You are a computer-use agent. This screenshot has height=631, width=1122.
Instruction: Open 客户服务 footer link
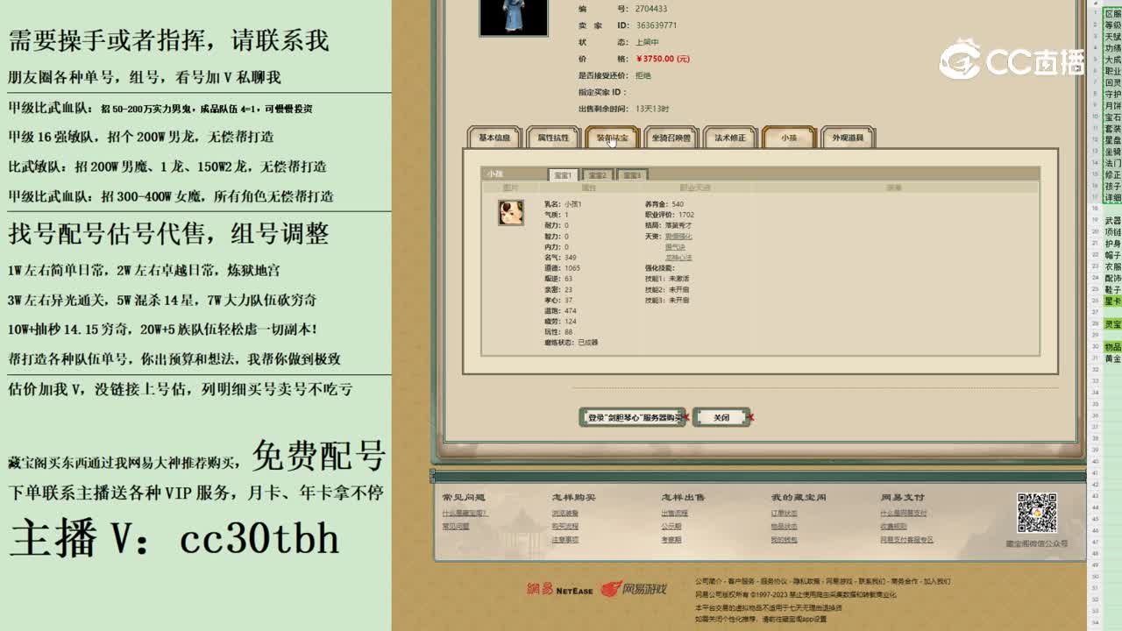pyautogui.click(x=741, y=581)
